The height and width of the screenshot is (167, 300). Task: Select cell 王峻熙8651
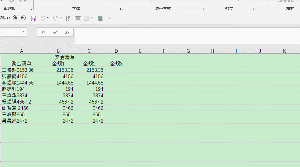[22, 114]
